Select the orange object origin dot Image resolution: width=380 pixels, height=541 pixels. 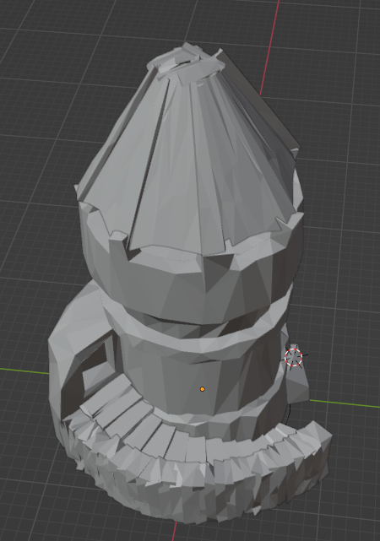pyautogui.click(x=203, y=389)
